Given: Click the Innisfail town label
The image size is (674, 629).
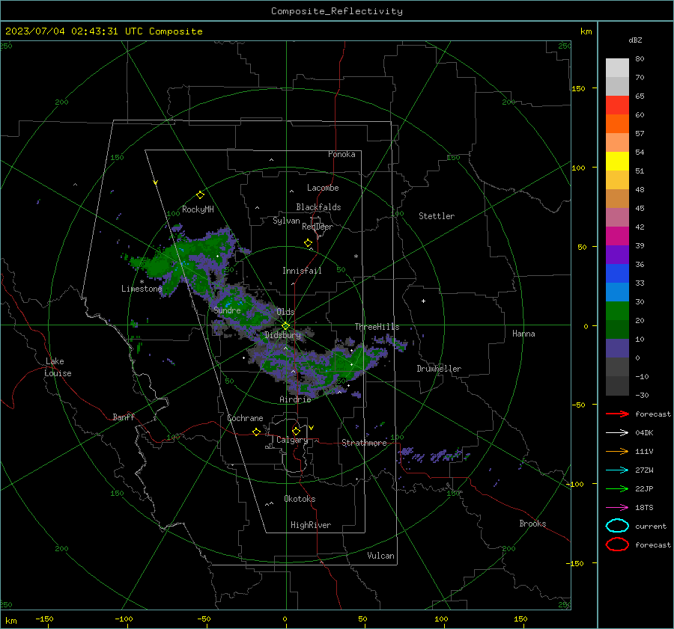Looking at the screenshot, I should tap(302, 271).
